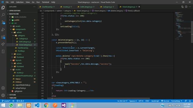Click the Synchronize Changes cloud icon

(x=13, y=101)
